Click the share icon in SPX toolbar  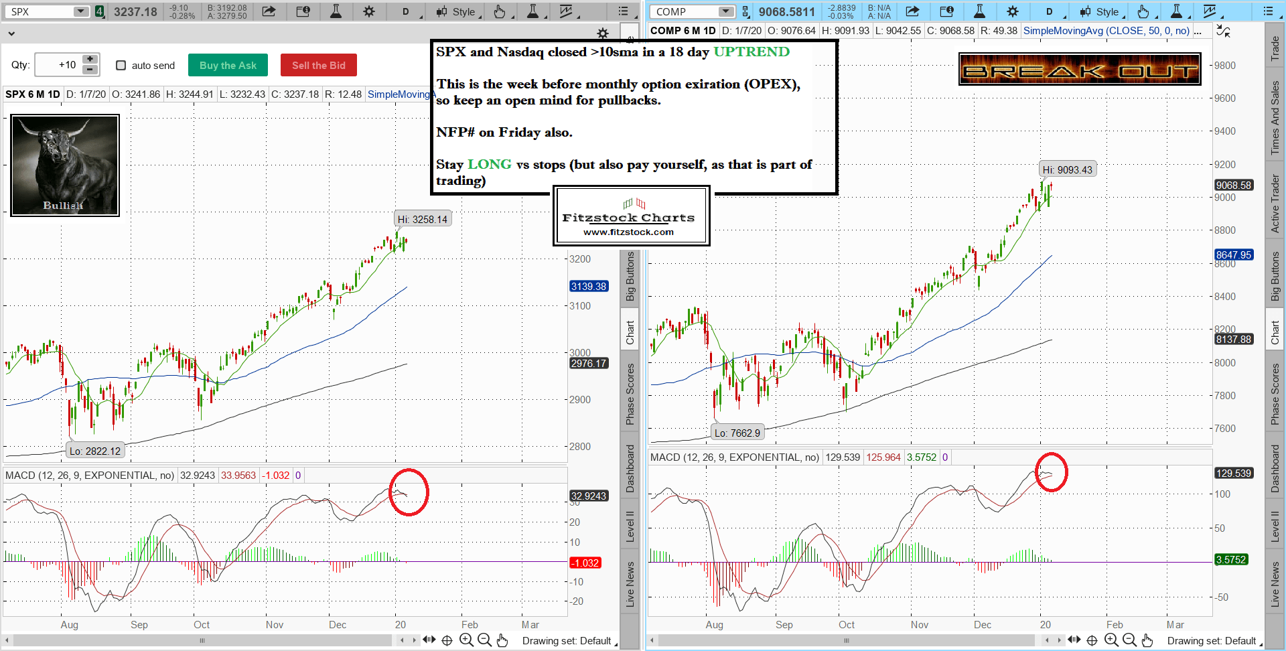click(x=269, y=11)
